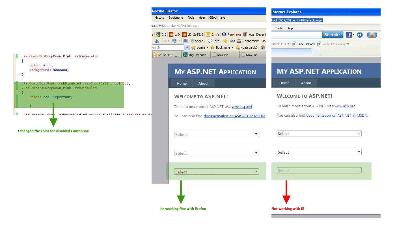Follow the www.asp.net link in Firefox
Screen dimensions: 397x226
click(x=242, y=107)
